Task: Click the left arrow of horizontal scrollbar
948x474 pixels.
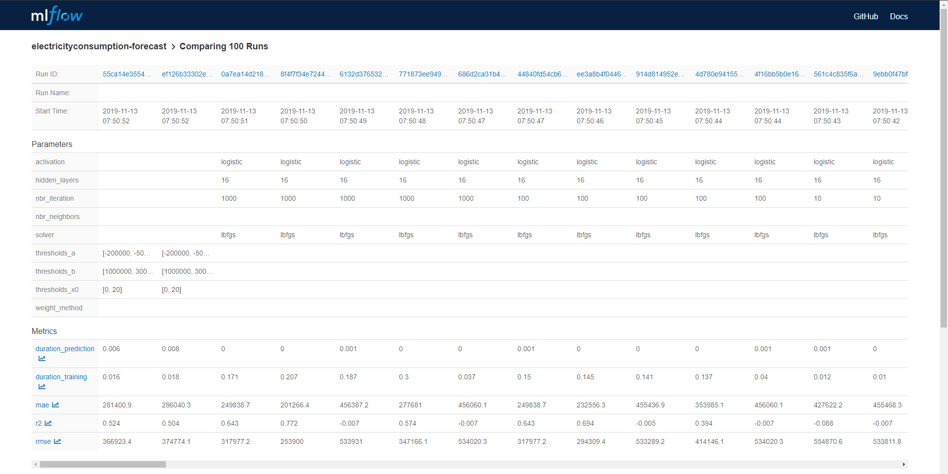Action: pos(35,464)
